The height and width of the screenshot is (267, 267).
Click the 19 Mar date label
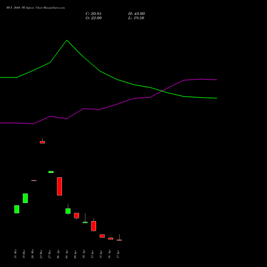tap(24, 254)
